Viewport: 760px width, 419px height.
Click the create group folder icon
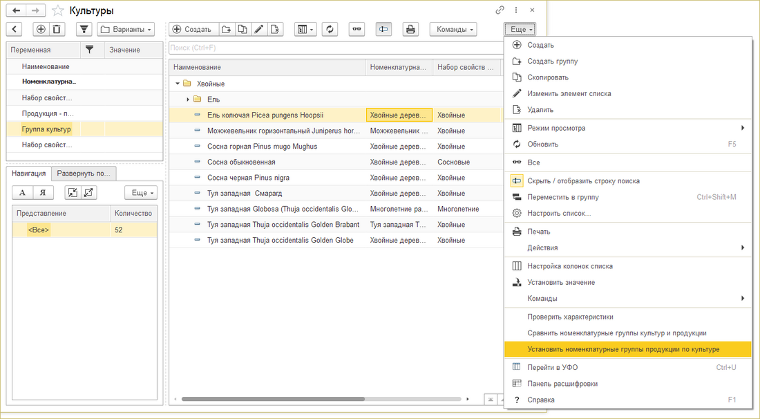tap(227, 29)
